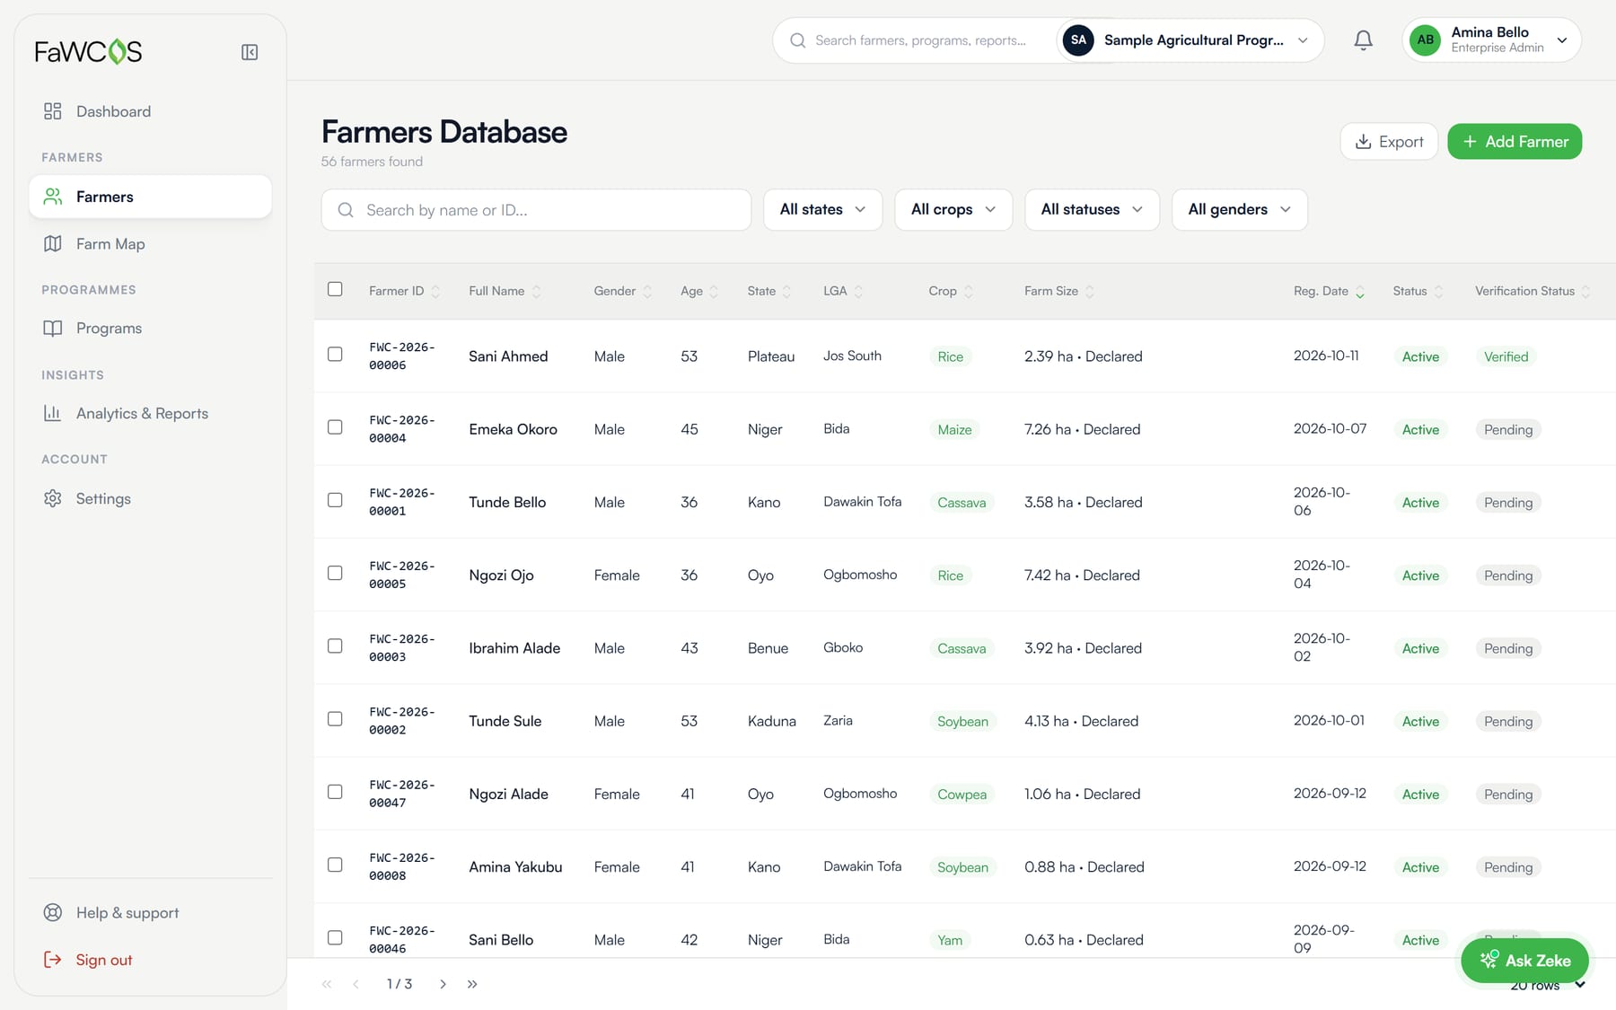Click the Pending badge for Tunde Sule

tap(1508, 722)
